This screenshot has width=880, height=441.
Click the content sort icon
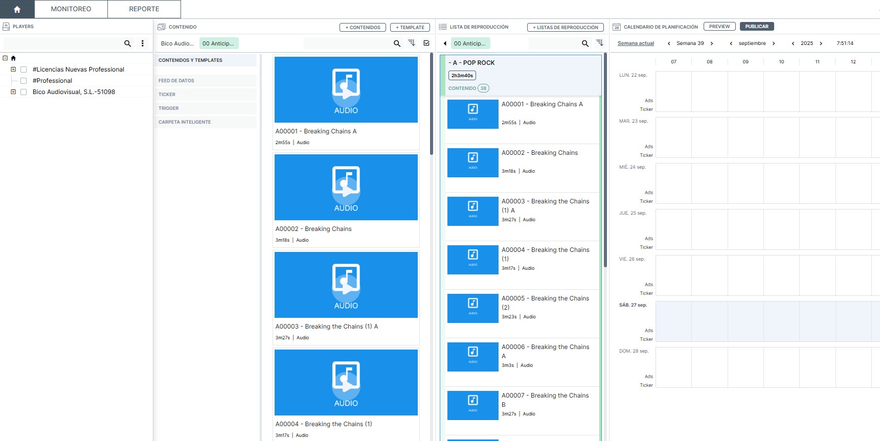point(412,43)
